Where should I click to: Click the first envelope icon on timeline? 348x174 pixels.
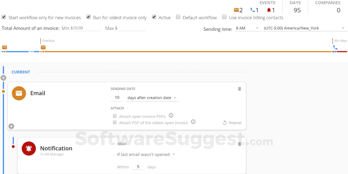click(4, 47)
